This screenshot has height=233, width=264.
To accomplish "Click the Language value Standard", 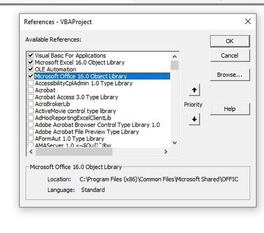I will tap(93, 190).
